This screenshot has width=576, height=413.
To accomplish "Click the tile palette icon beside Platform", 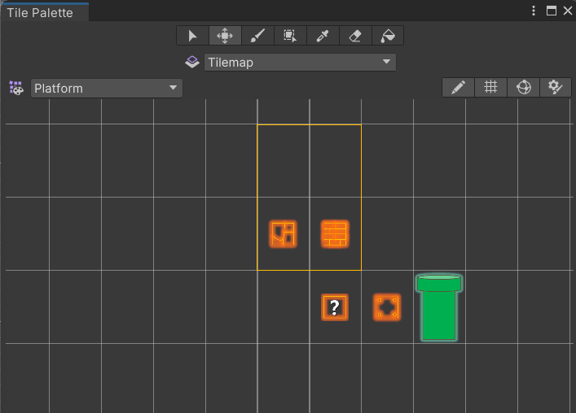I will click(x=16, y=89).
